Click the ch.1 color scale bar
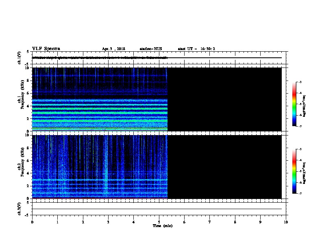Screen dimensions: 322x249 [294, 104]
